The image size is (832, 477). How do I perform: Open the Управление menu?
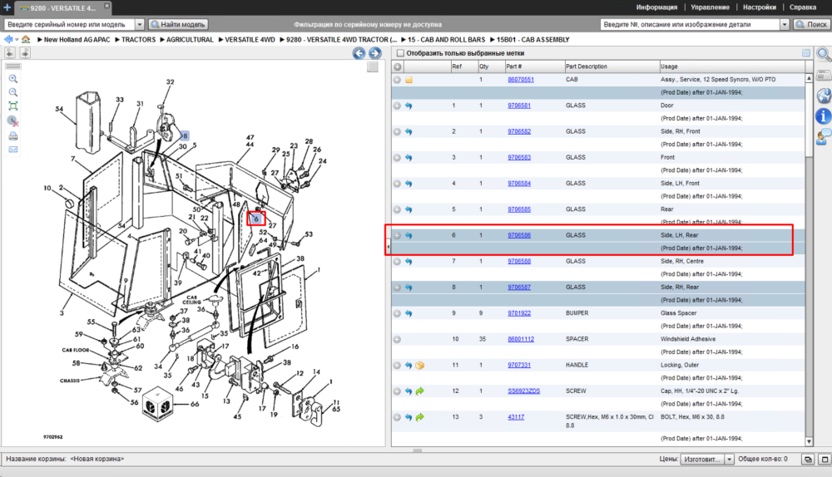710,7
